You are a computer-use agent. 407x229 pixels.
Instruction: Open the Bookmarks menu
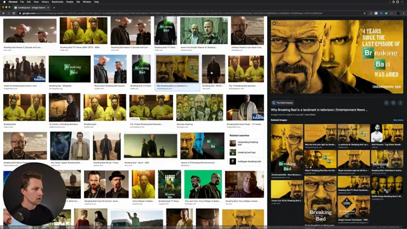(x=58, y=2)
